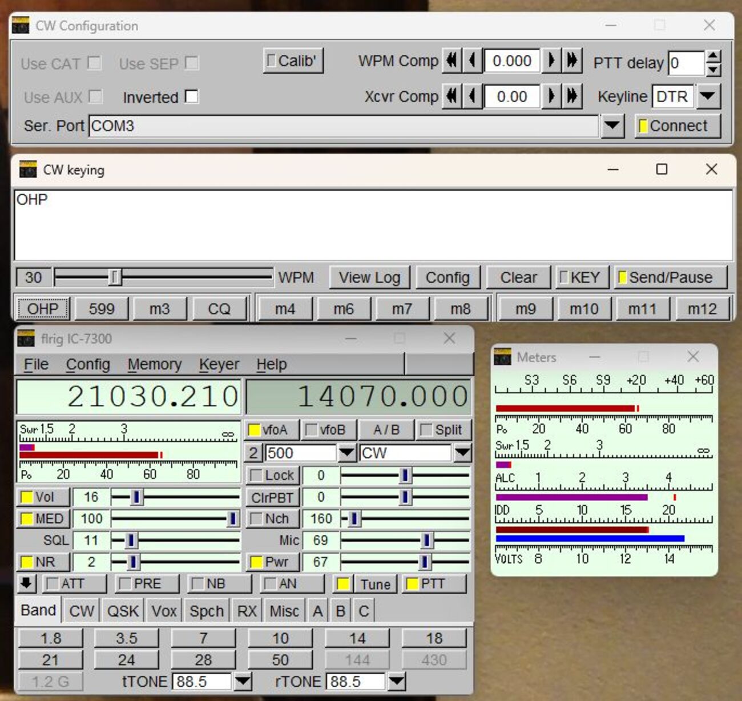Send the CQ macro

coord(219,309)
